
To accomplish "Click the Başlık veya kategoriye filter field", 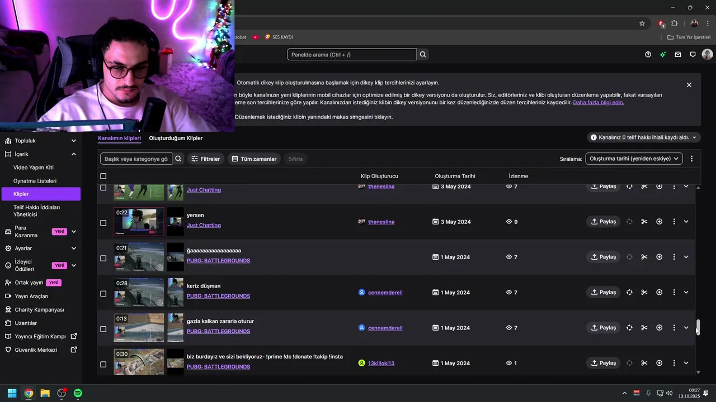I will [x=136, y=159].
